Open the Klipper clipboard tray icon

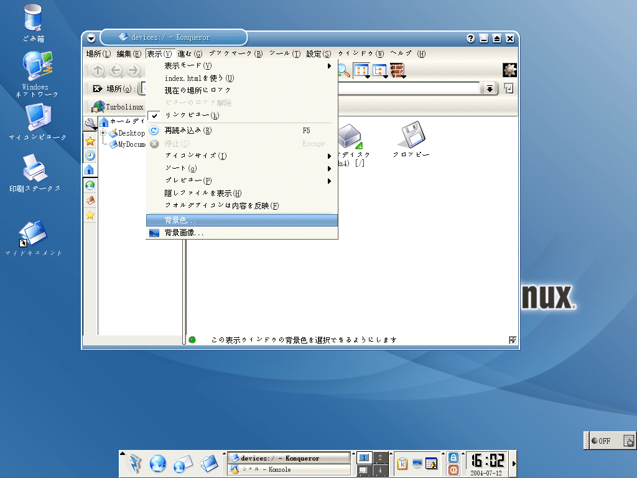pyautogui.click(x=402, y=463)
